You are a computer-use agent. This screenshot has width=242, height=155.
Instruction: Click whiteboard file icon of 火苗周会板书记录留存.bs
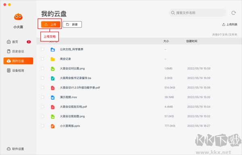53,78
